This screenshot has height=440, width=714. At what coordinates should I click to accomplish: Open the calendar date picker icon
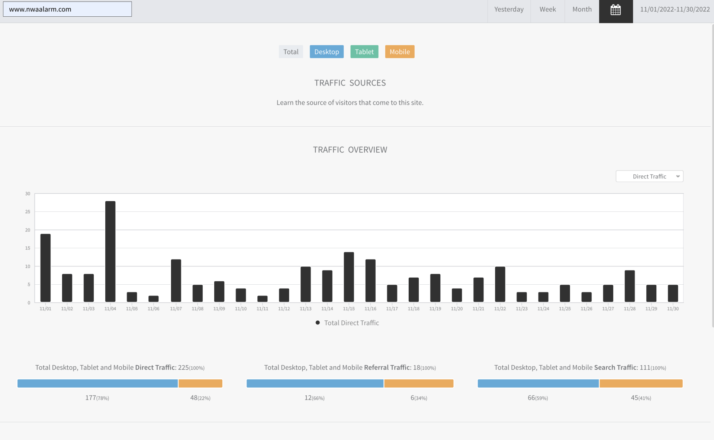click(615, 10)
